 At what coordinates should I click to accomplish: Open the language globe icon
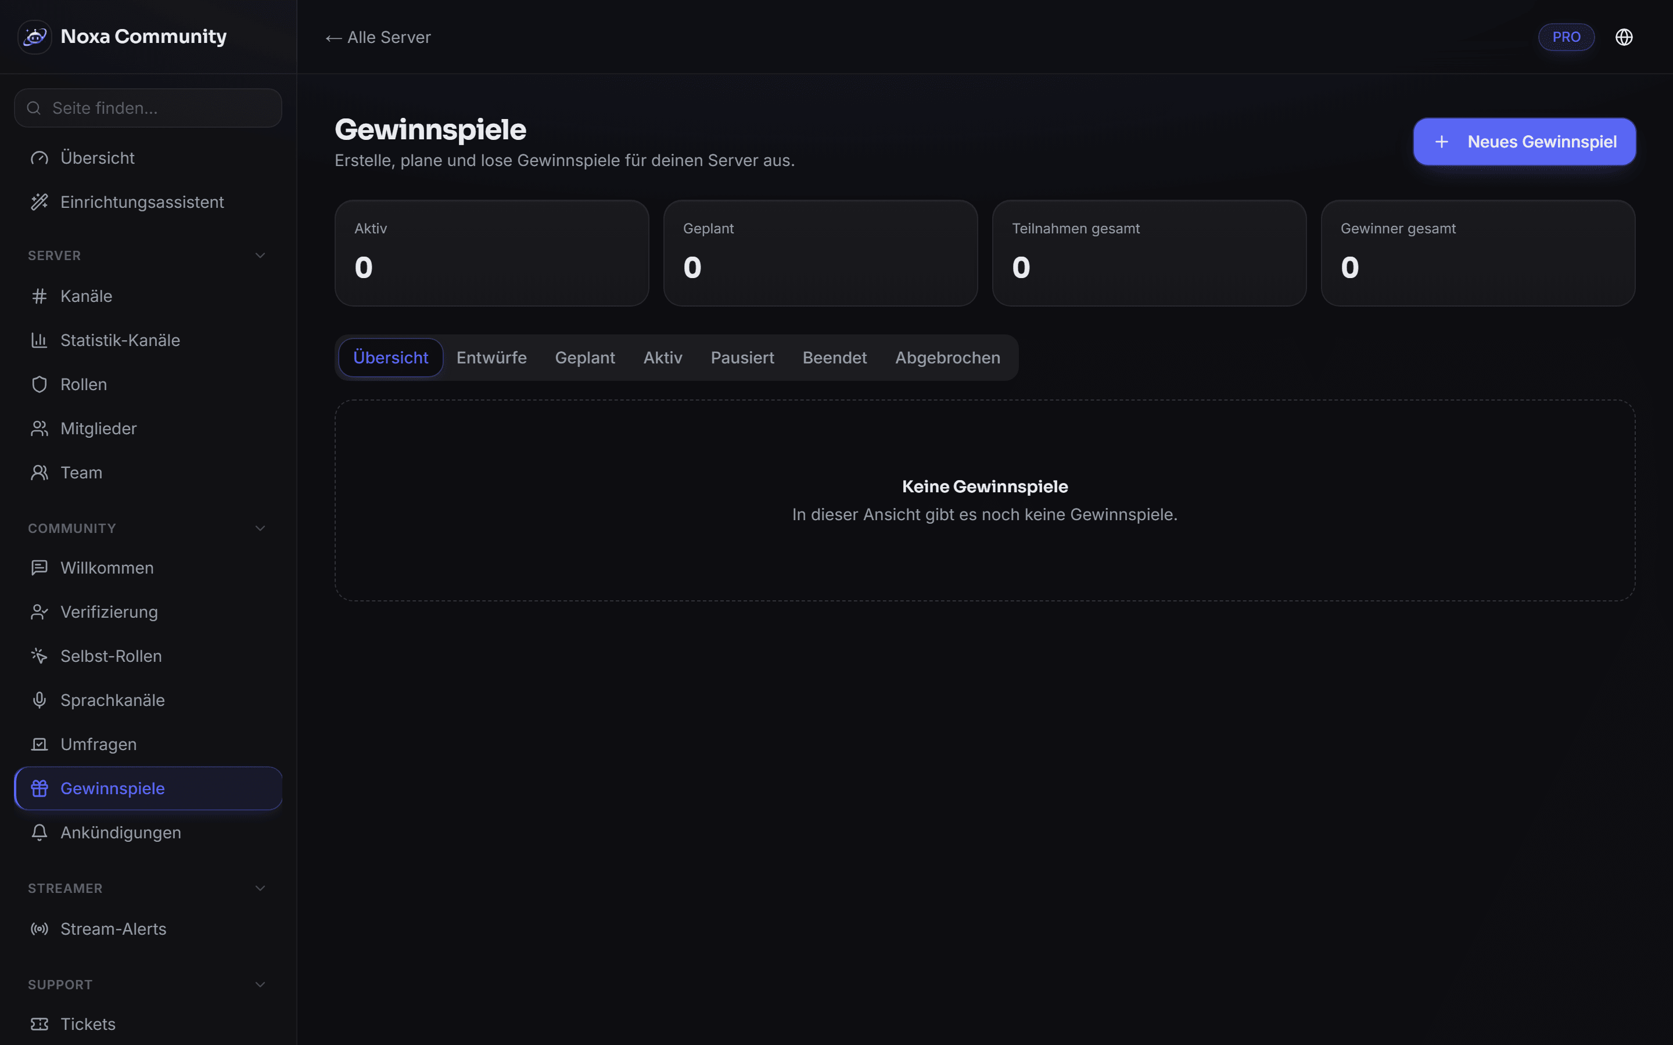tap(1624, 37)
